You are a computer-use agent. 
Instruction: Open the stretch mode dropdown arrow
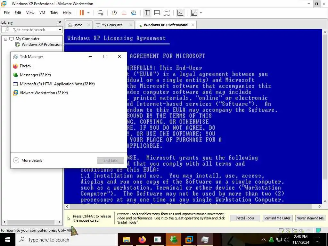tap(201, 13)
